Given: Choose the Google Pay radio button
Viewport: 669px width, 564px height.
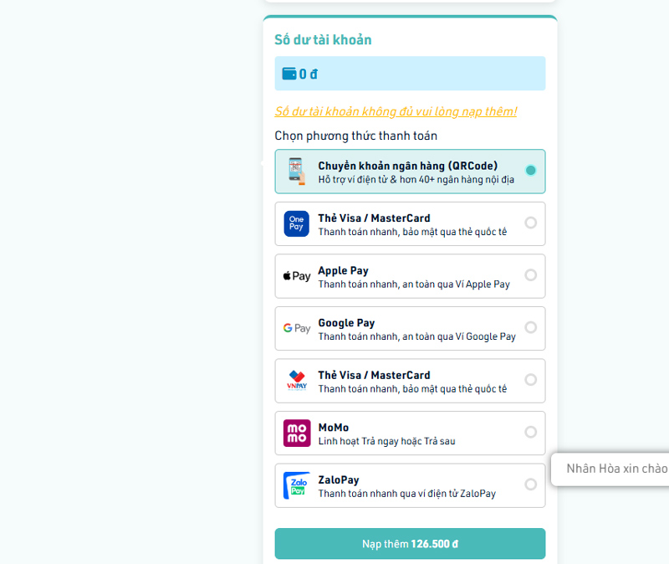Looking at the screenshot, I should (x=530, y=327).
